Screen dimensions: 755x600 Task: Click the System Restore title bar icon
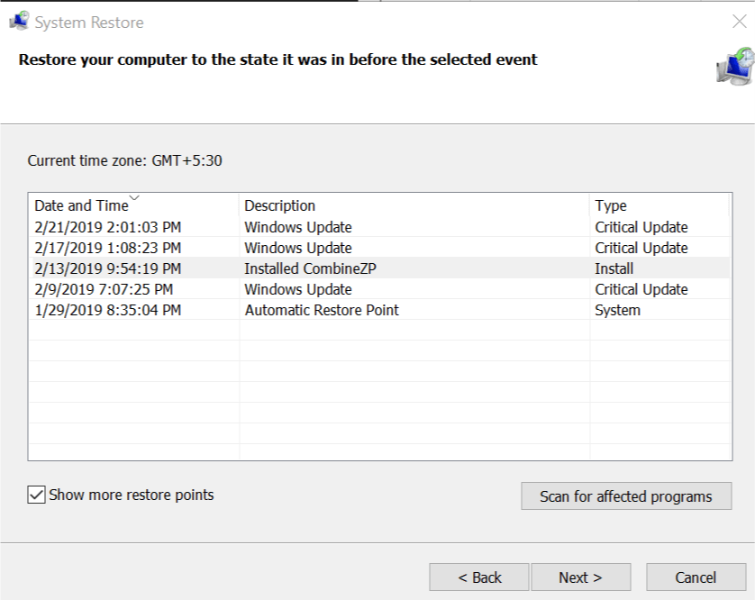18,22
